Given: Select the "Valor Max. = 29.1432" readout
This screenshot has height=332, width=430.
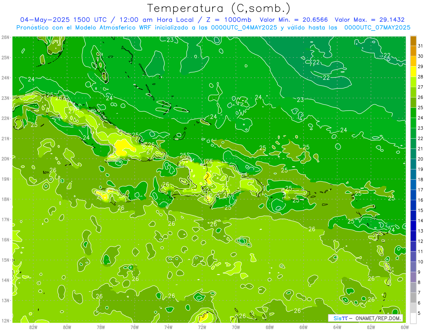Looking at the screenshot, I should pyautogui.click(x=369, y=20).
